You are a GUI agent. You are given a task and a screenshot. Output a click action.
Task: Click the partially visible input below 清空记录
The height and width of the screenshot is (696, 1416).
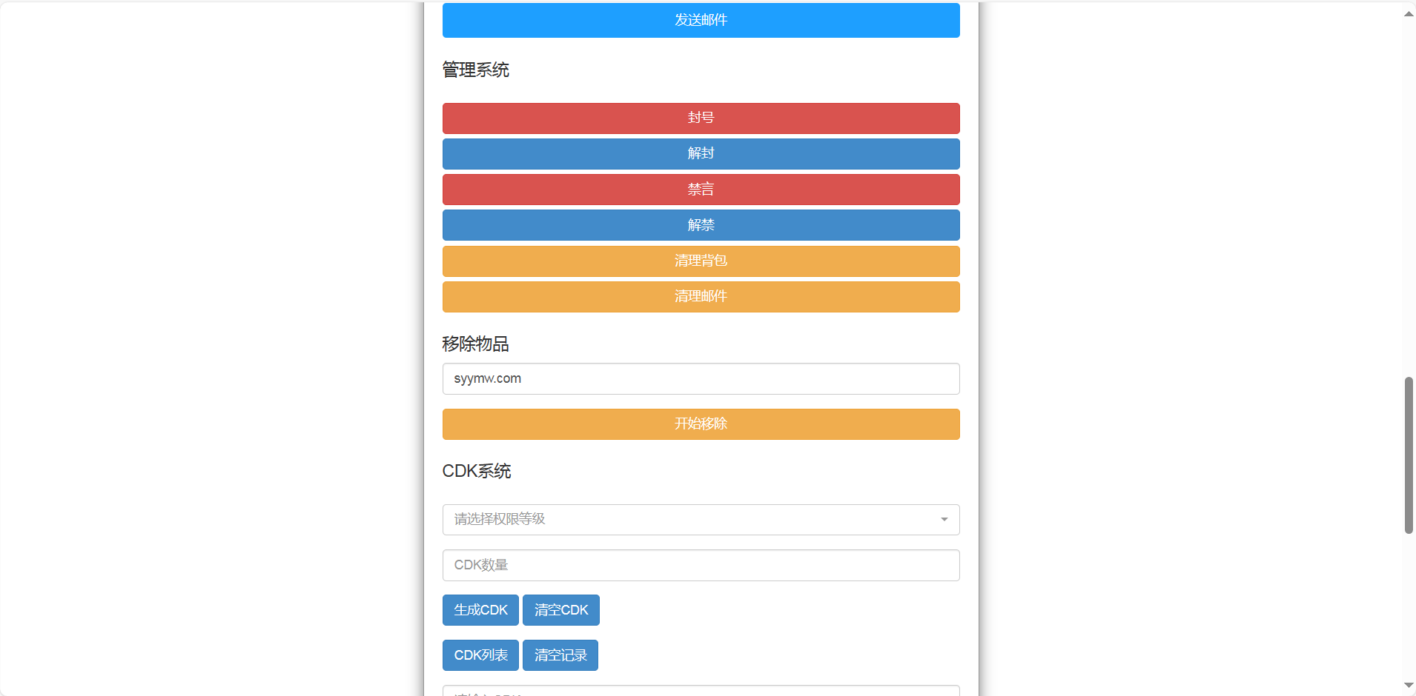tap(700, 692)
